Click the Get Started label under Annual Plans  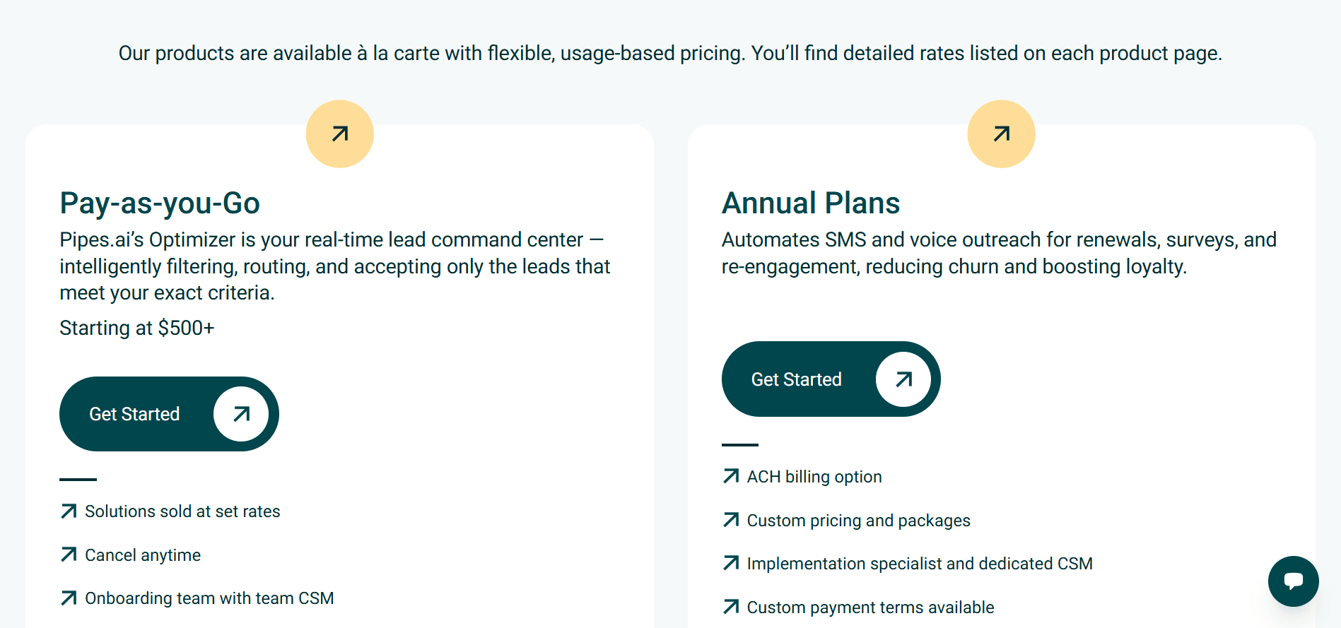796,379
